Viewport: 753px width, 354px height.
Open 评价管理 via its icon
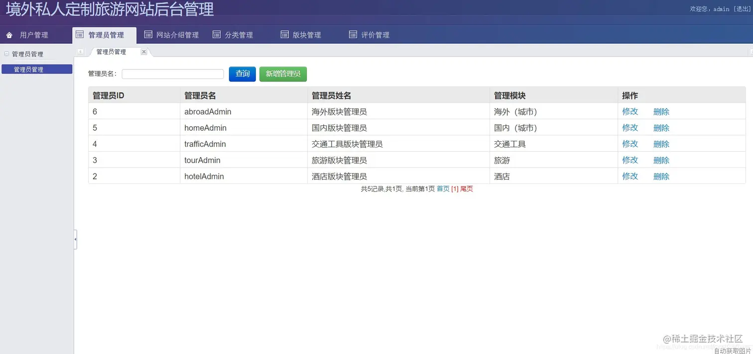pyautogui.click(x=352, y=34)
